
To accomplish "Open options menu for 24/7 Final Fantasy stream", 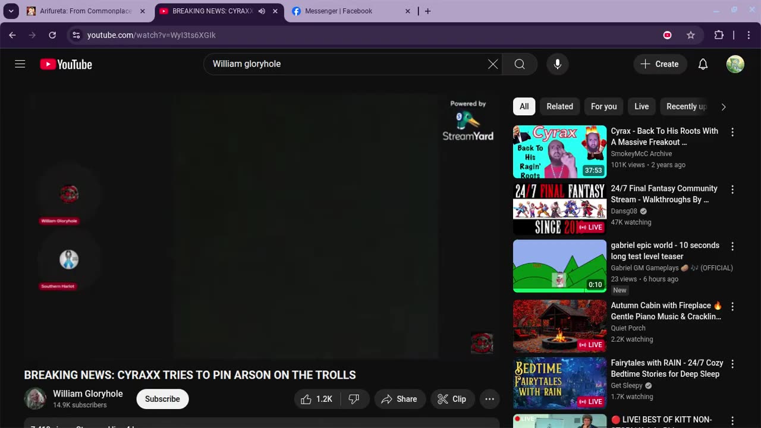I will coord(732,190).
